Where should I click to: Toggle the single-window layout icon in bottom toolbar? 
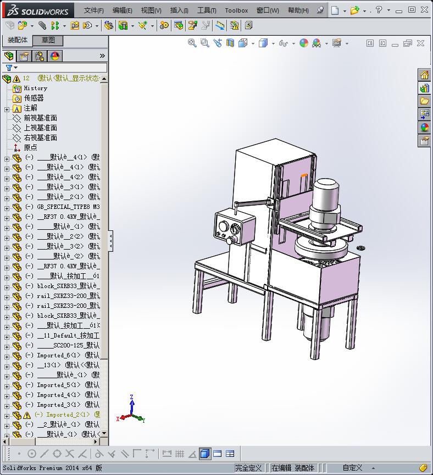pos(218,454)
